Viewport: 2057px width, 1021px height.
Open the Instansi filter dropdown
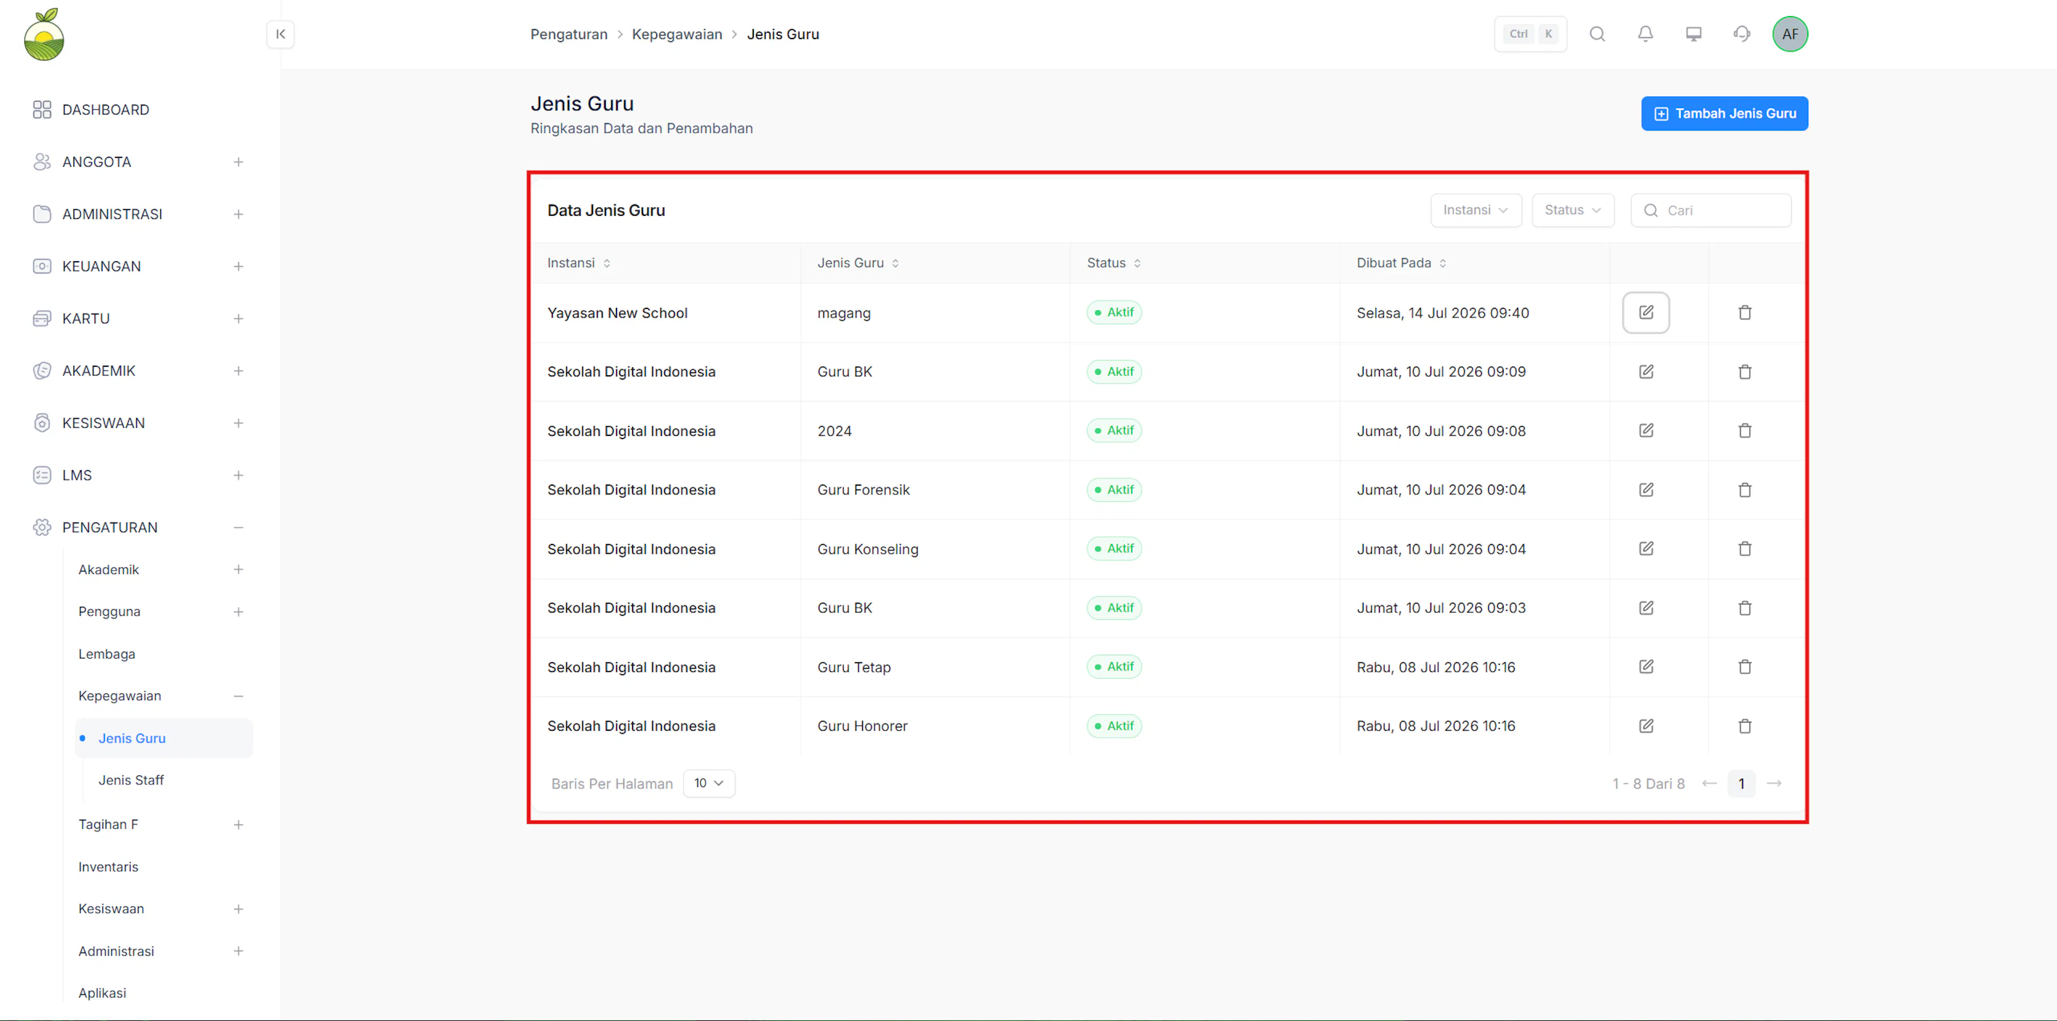pos(1476,211)
